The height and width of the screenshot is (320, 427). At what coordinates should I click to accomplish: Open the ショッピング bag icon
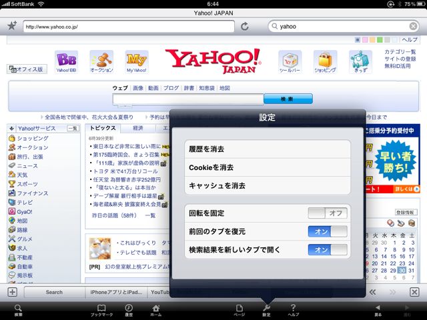pyautogui.click(x=325, y=62)
